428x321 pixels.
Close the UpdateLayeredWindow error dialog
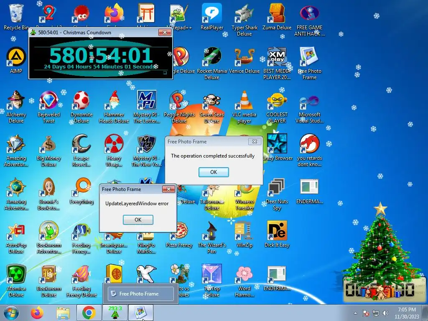168,189
